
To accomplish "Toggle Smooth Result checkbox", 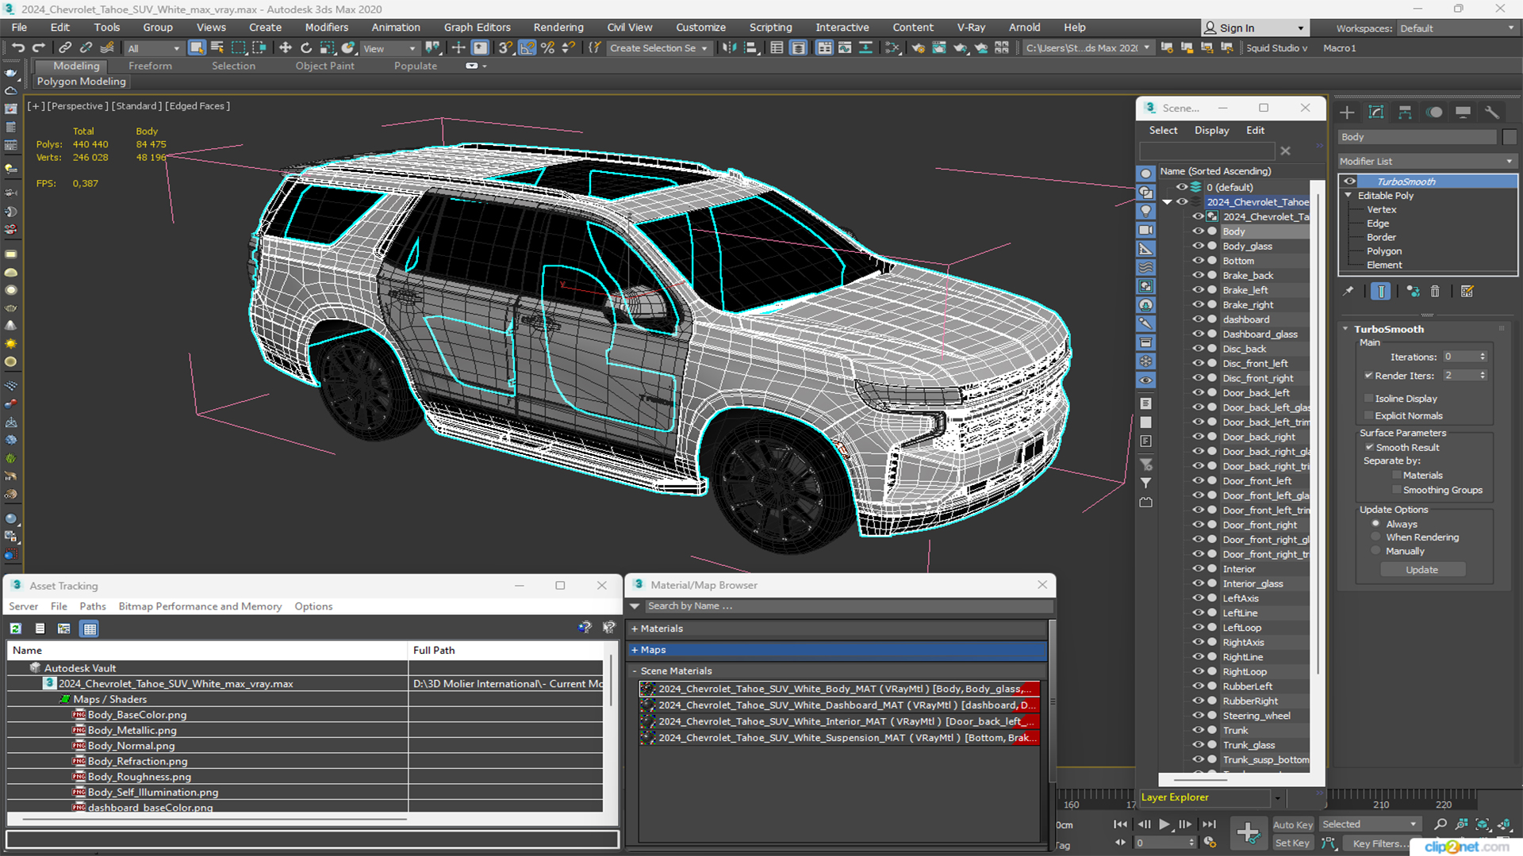I will point(1369,448).
